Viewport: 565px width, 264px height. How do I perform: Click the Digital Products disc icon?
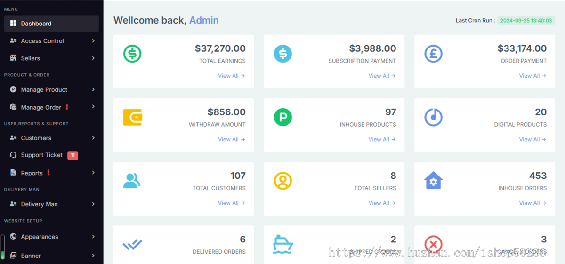click(433, 117)
